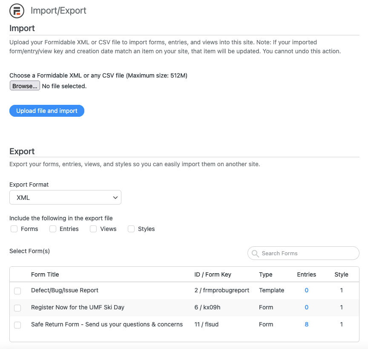Click the Register Now for the UMF Ski Day title

[78, 307]
